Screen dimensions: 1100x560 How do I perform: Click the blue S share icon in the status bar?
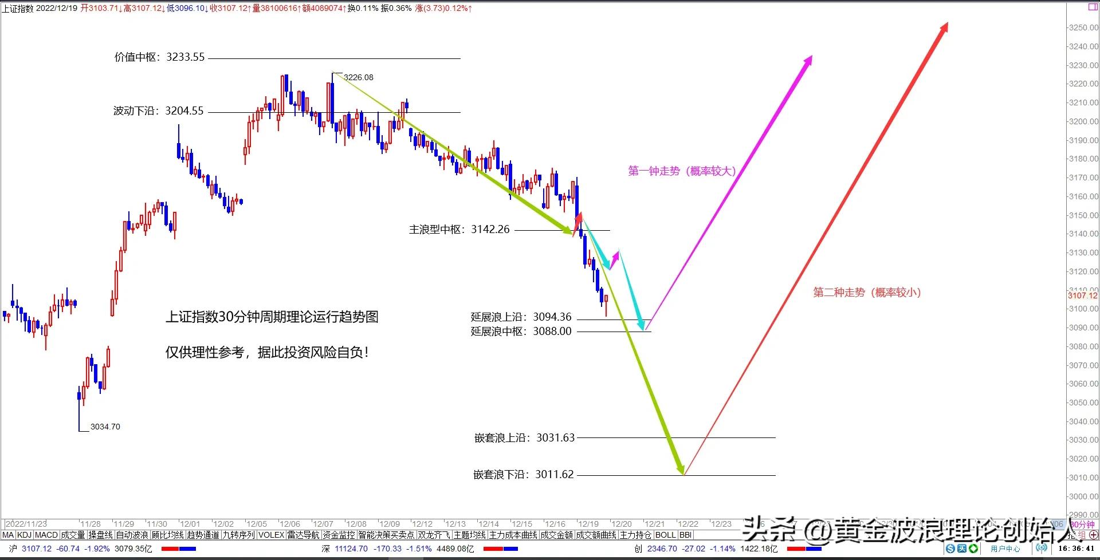950,548
